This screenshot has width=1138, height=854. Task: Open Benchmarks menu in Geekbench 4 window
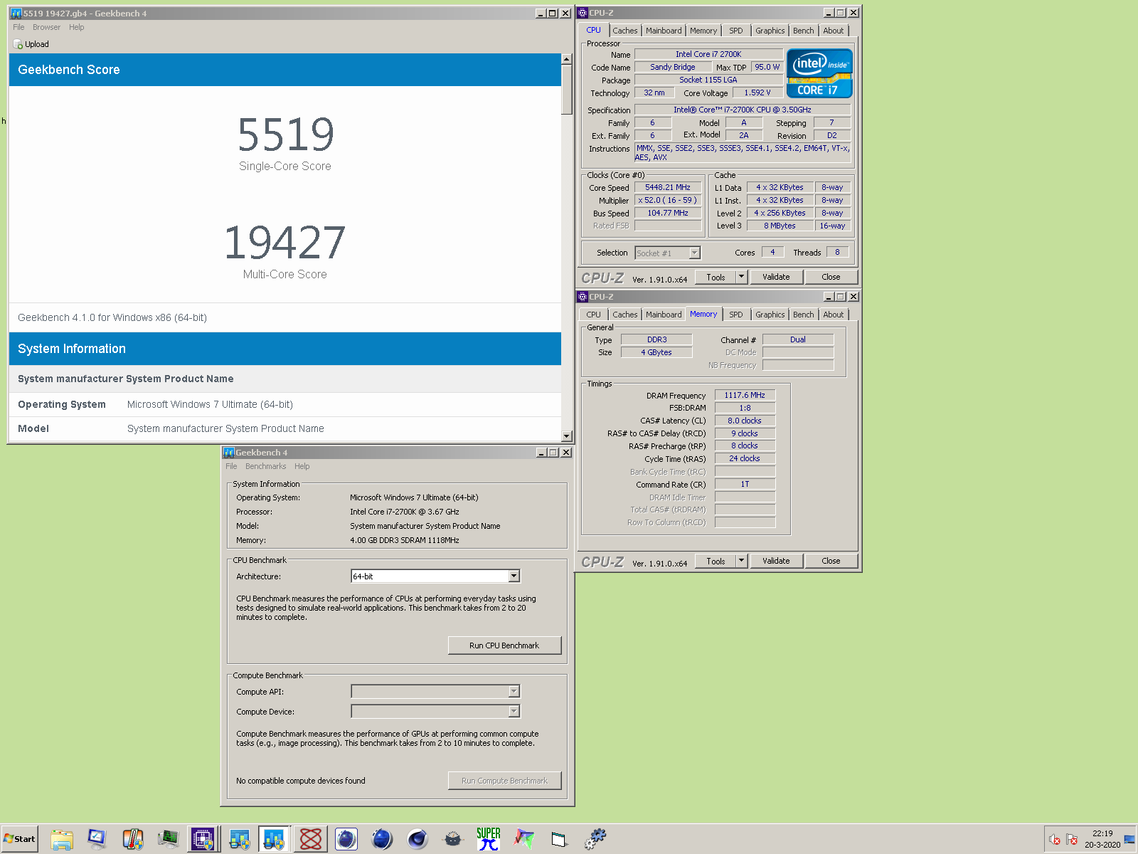(265, 466)
